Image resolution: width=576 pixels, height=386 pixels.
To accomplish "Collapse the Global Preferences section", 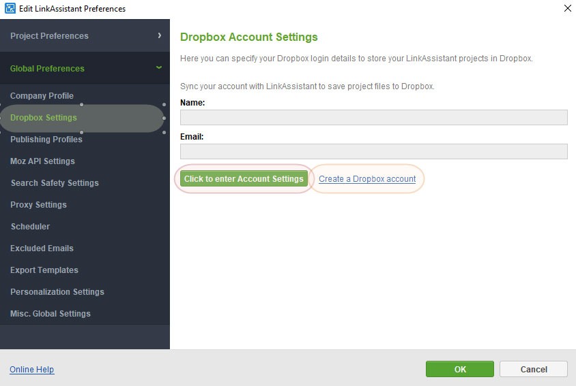I will click(x=85, y=68).
